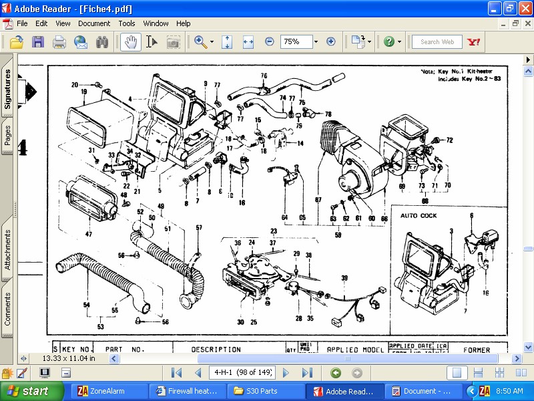Show the Comments navigation tab
Image resolution: width=534 pixels, height=401 pixels.
(x=7, y=309)
